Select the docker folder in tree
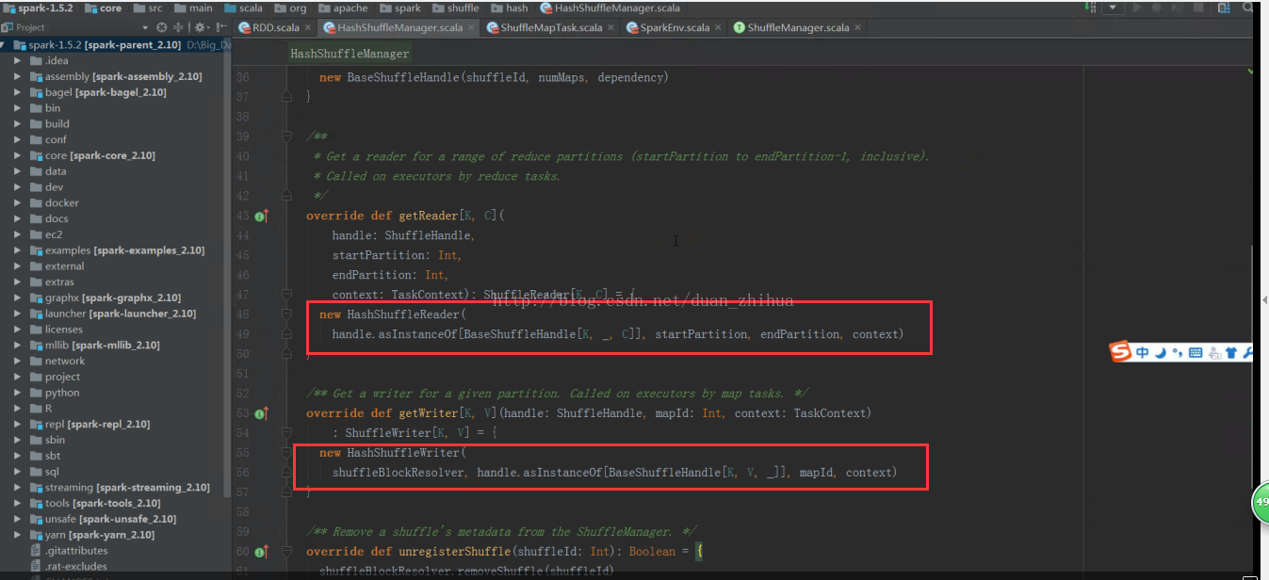Viewport: 1269px width, 580px height. pos(61,202)
